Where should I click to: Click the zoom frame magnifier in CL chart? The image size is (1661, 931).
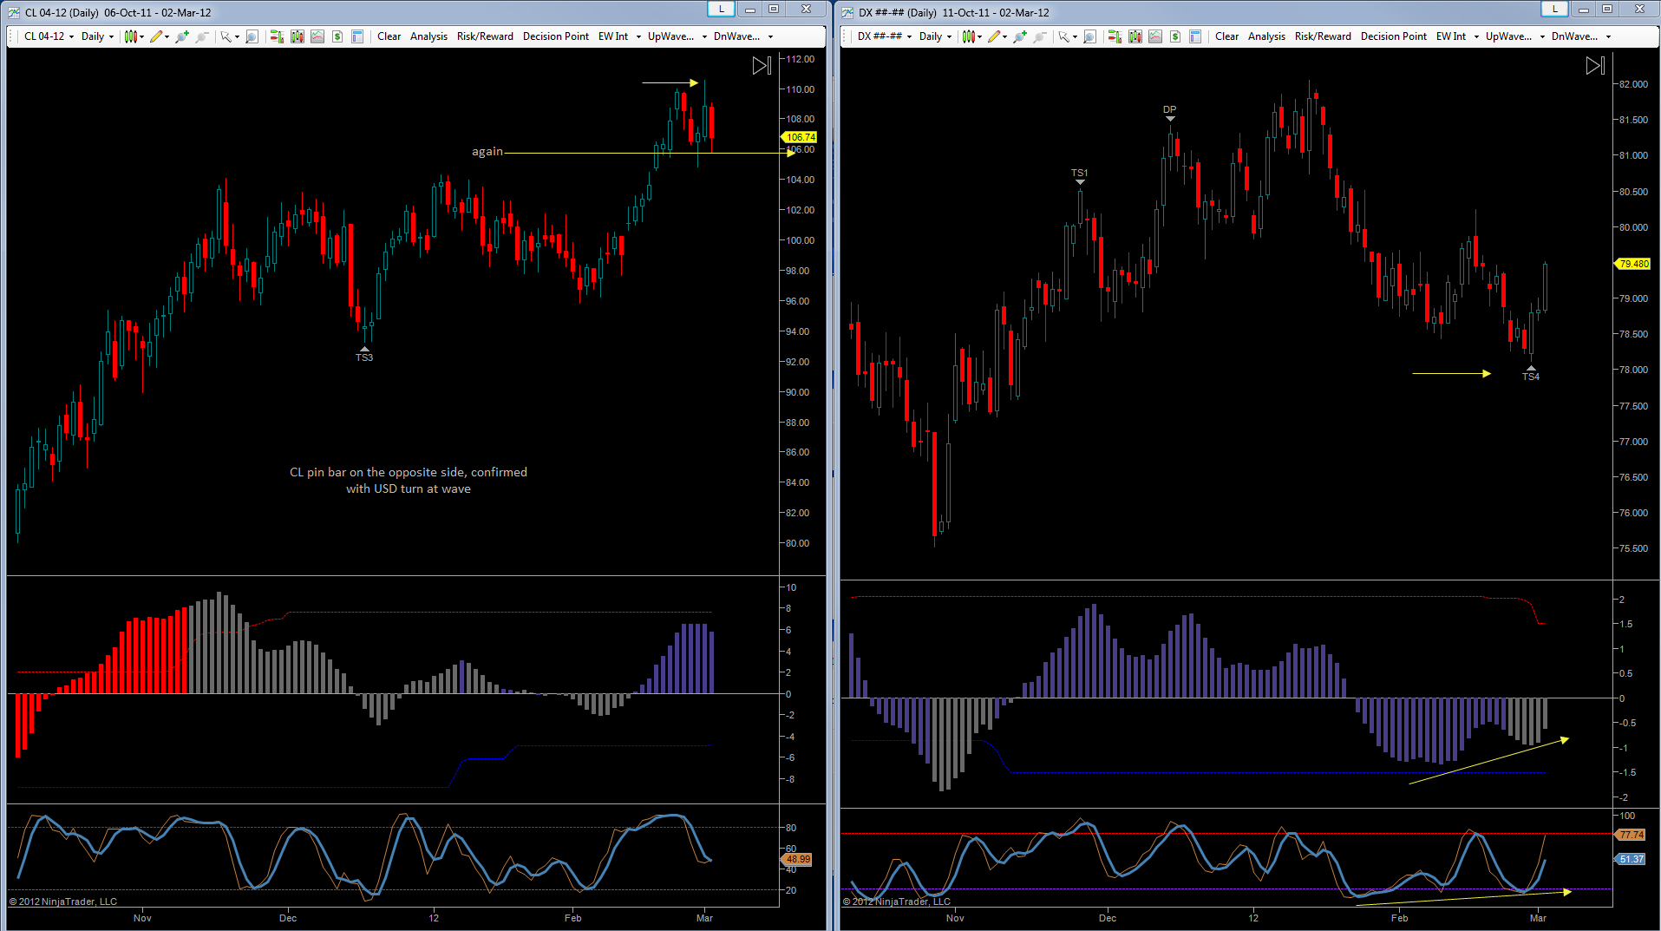pyautogui.click(x=252, y=36)
